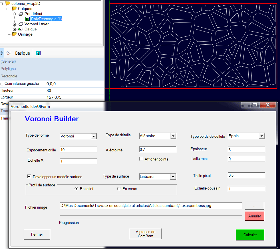Screen dimensions: 280x249
Task: Open the Type de surface dropdown
Action: (173, 177)
